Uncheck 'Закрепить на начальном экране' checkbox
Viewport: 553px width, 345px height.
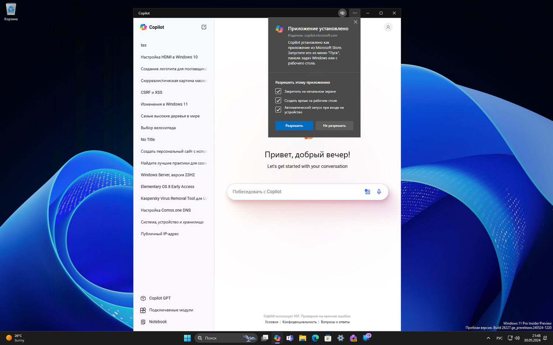point(278,91)
